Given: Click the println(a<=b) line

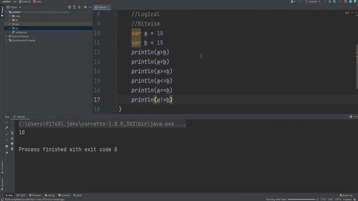Looking at the screenshot, I should [152, 81].
